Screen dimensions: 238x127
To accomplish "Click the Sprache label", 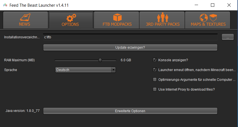I will pyautogui.click(x=10, y=70).
